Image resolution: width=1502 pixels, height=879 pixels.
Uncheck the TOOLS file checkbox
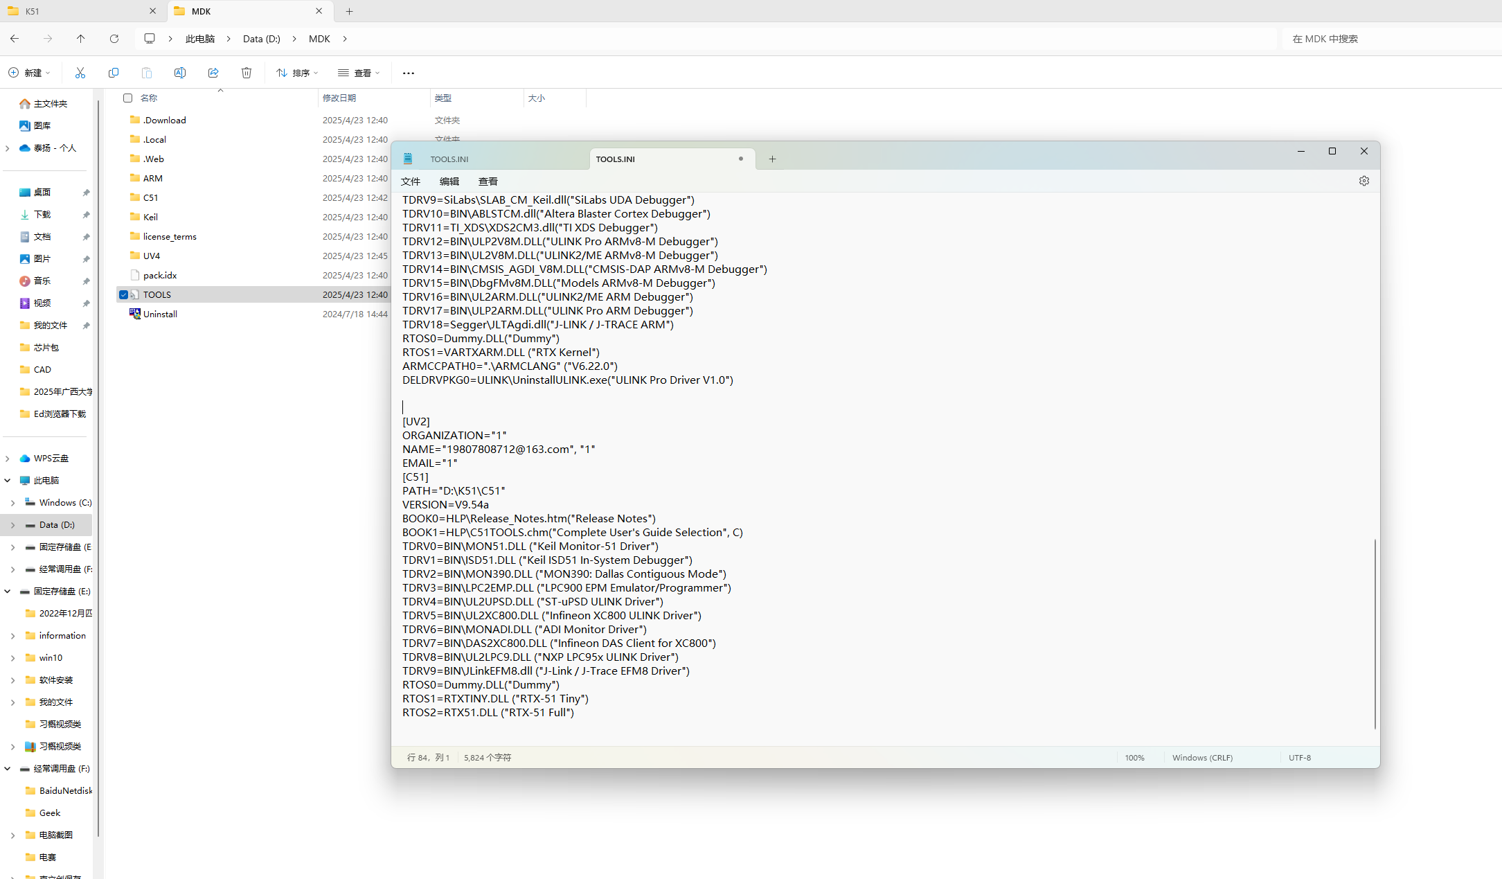coord(124,294)
